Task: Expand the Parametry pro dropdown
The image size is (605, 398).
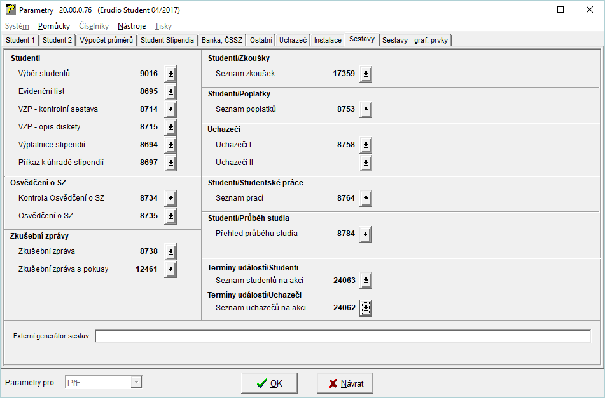Action: 136,382
